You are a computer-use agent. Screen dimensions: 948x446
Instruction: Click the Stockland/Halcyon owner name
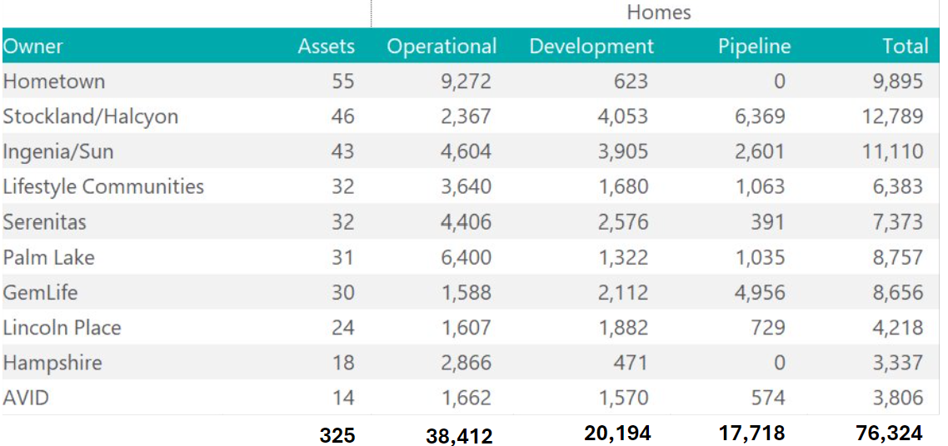point(91,116)
